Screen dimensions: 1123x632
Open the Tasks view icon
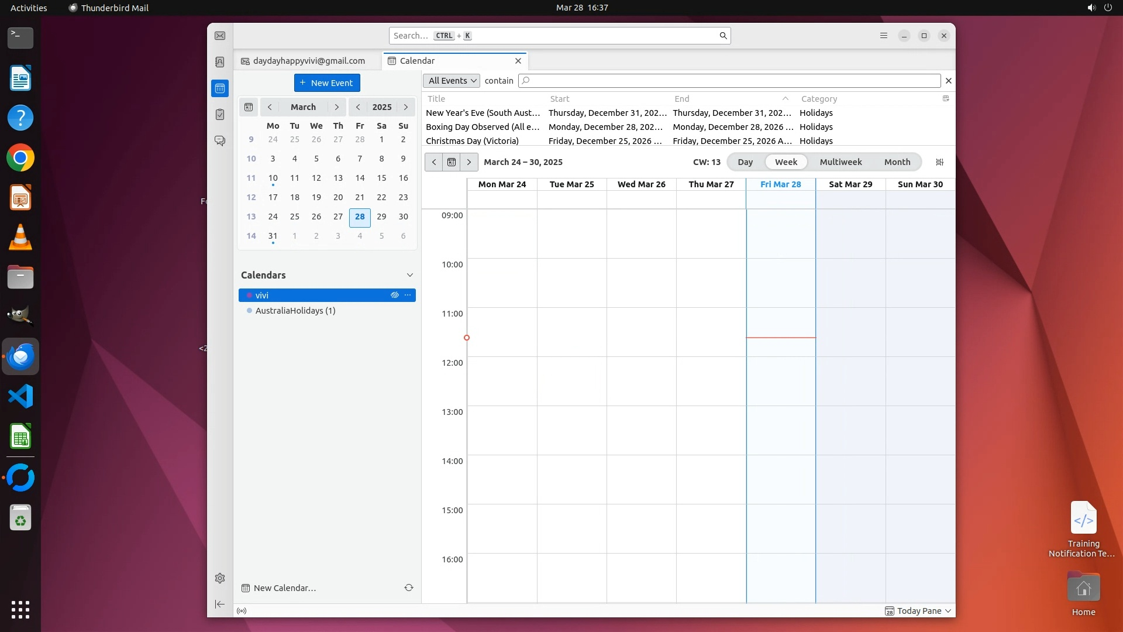tap(220, 115)
